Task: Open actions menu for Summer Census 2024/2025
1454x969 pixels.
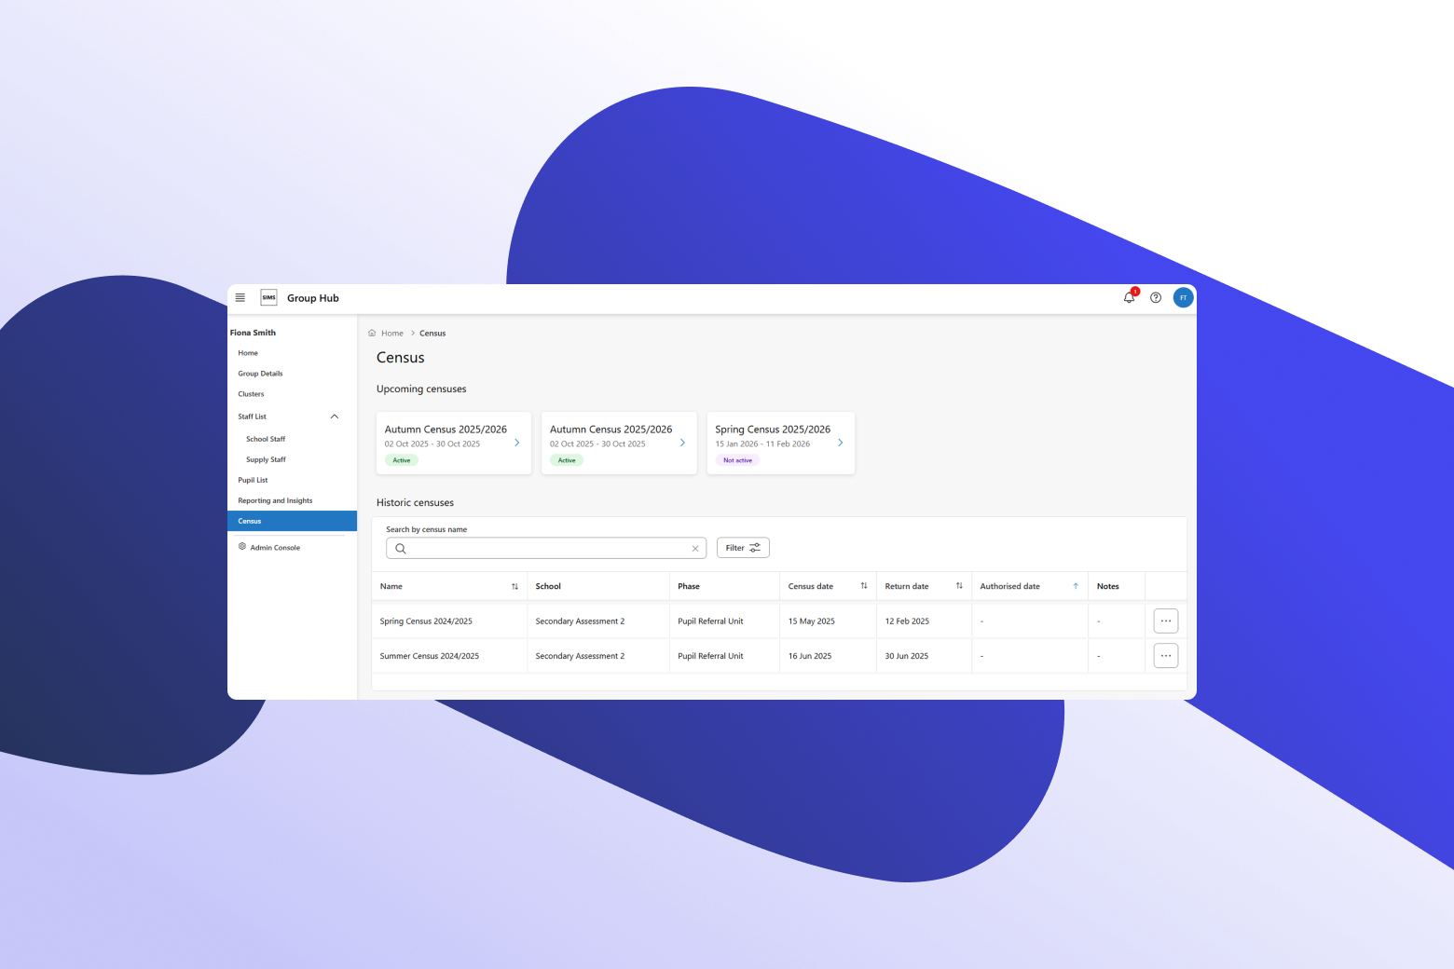Action: 1165,656
